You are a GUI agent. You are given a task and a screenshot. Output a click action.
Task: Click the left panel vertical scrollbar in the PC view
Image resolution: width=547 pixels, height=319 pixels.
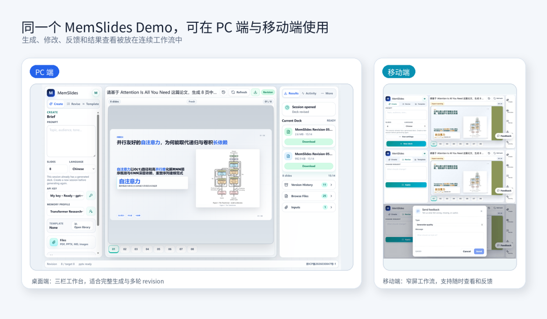tap(98, 171)
